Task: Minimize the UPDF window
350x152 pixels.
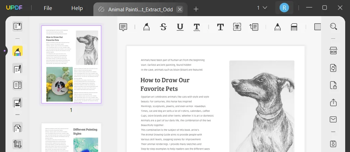Action: (x=309, y=8)
